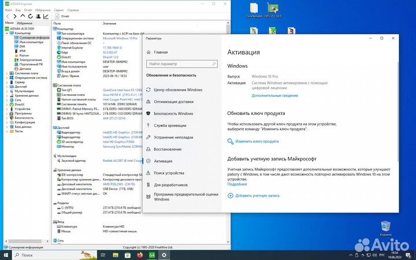Viewport: 416px width, 260px height.
Task: Switch to the Избранное tab in the sidebar
Action: click(25, 23)
